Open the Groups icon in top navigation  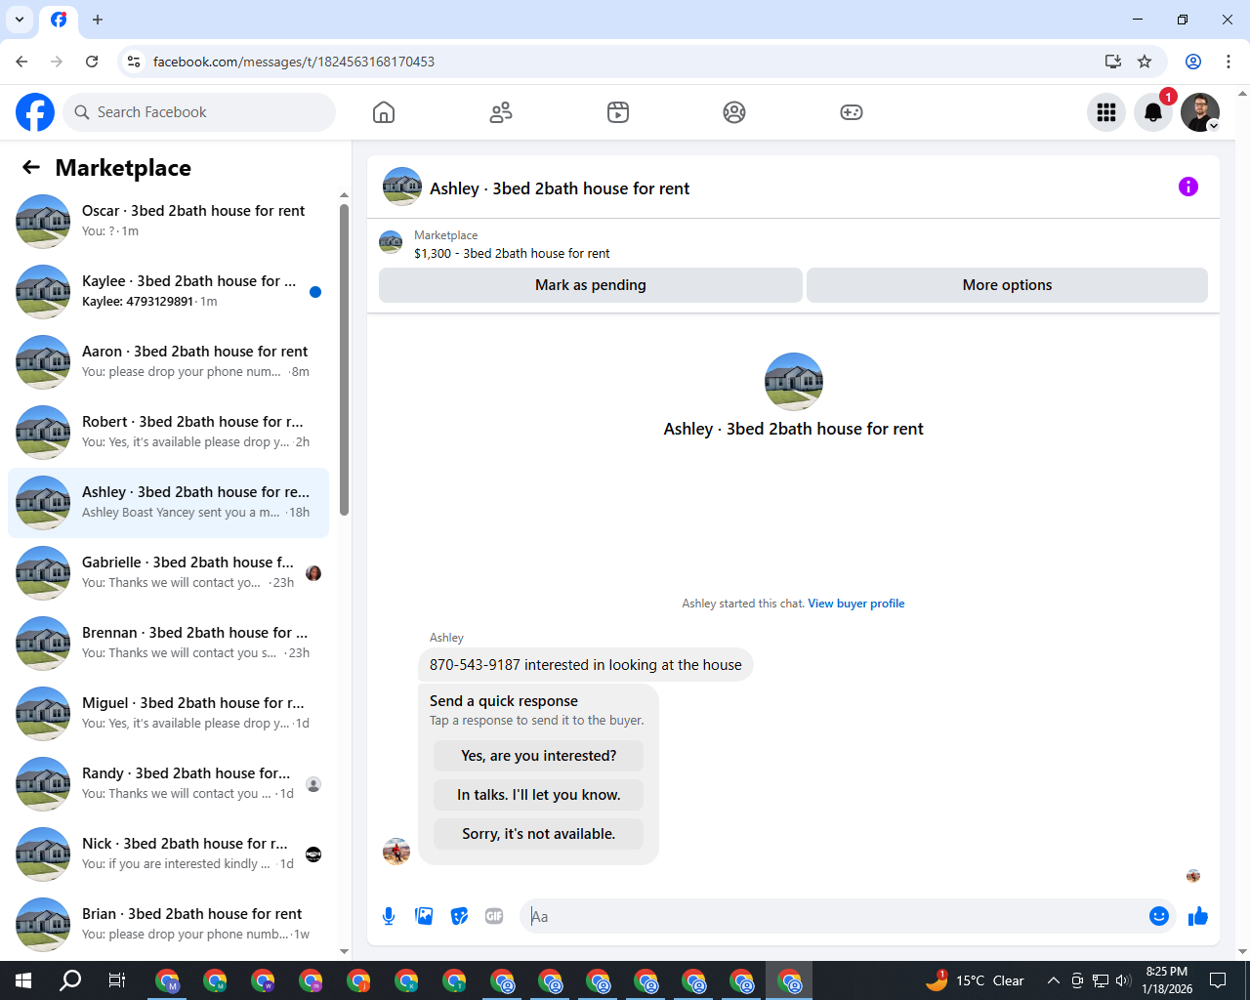click(x=734, y=112)
